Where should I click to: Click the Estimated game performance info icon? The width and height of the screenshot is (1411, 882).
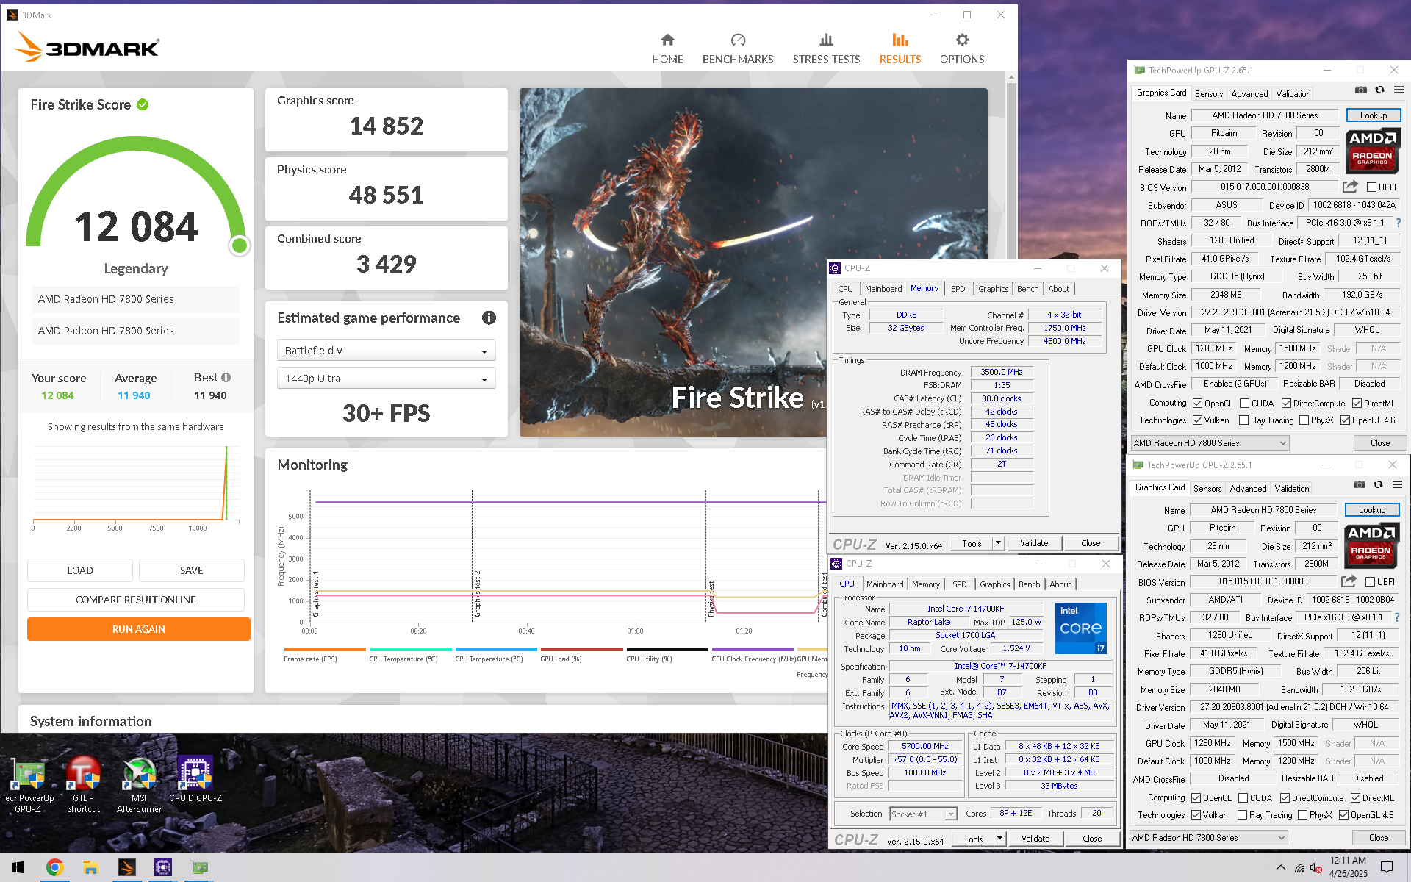[x=489, y=318]
